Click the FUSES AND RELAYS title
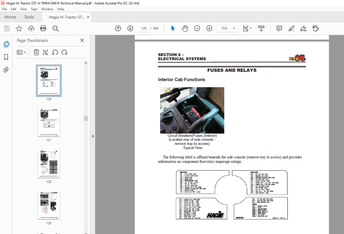 pos(232,70)
